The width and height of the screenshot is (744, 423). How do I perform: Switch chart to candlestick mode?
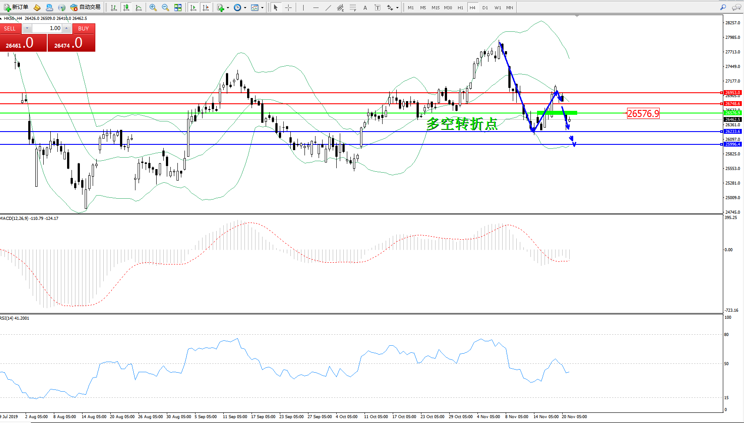(126, 8)
